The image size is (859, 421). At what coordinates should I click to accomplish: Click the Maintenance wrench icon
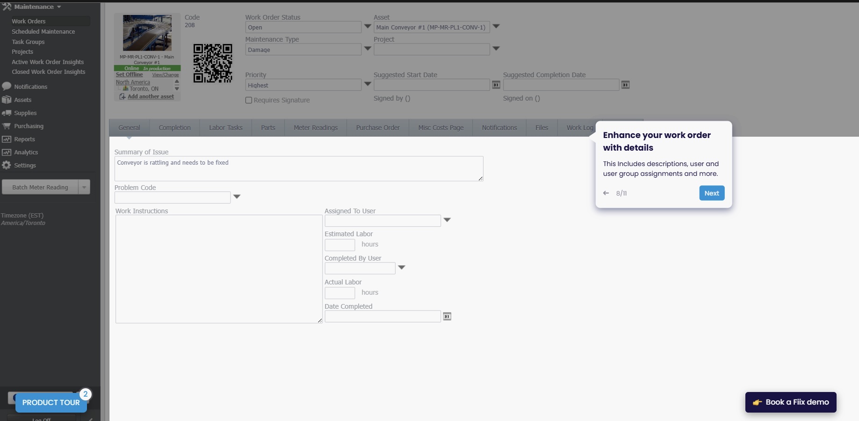pos(6,7)
